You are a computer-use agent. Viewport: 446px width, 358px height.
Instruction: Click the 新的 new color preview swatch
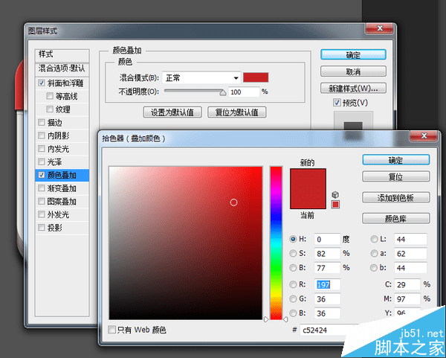(308, 179)
